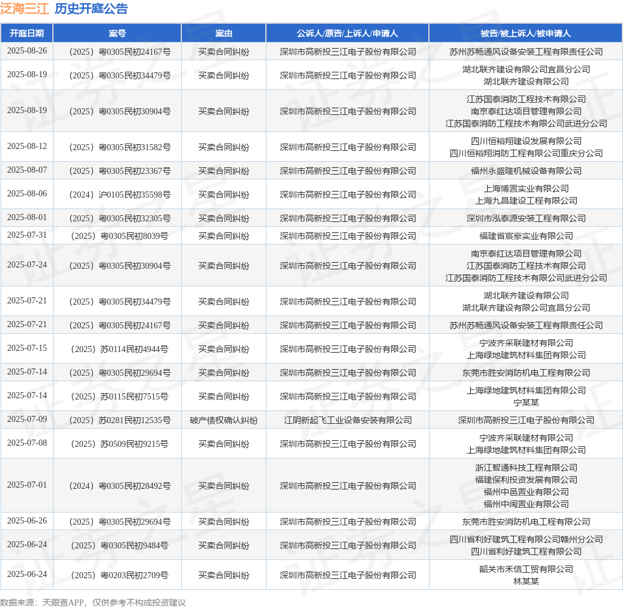This screenshot has height=608, width=623.
Task: Click defendant 深圳市泓泰源安装工程有限公司
Action: click(526, 218)
